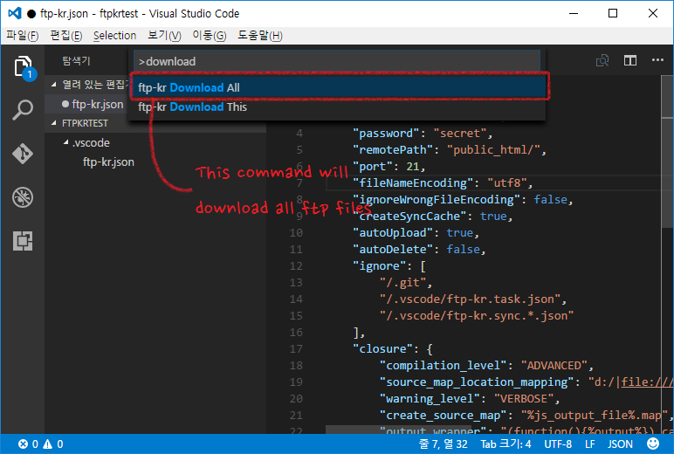Image resolution: width=674 pixels, height=454 pixels.
Task: Open the Explorer view in activity bar
Action: (x=24, y=67)
